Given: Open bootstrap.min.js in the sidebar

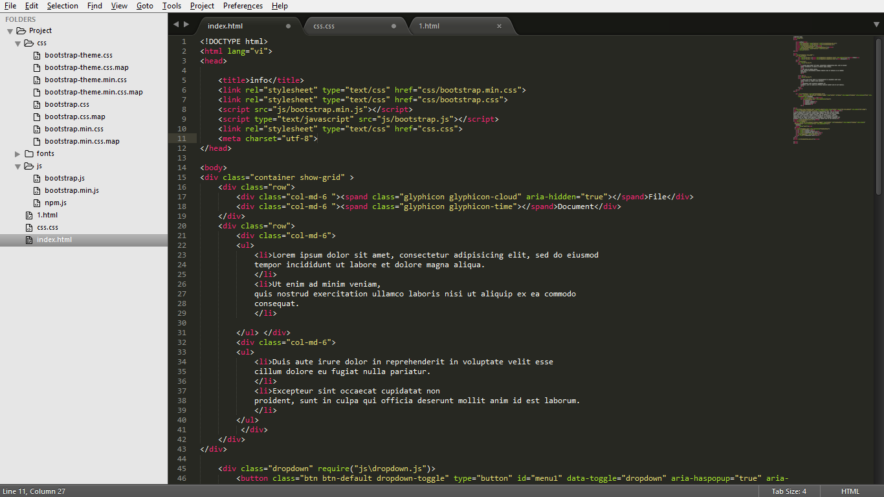Looking at the screenshot, I should click(72, 191).
